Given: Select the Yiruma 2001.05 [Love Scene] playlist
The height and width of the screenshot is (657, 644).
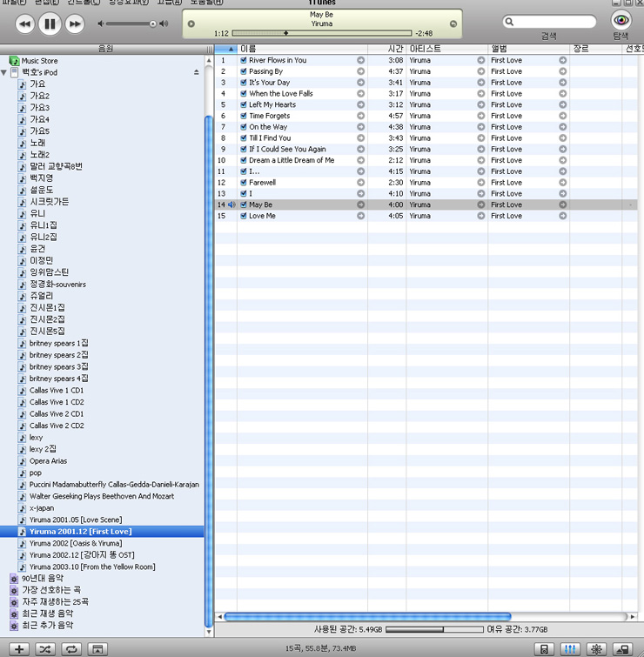Looking at the screenshot, I should coord(76,520).
